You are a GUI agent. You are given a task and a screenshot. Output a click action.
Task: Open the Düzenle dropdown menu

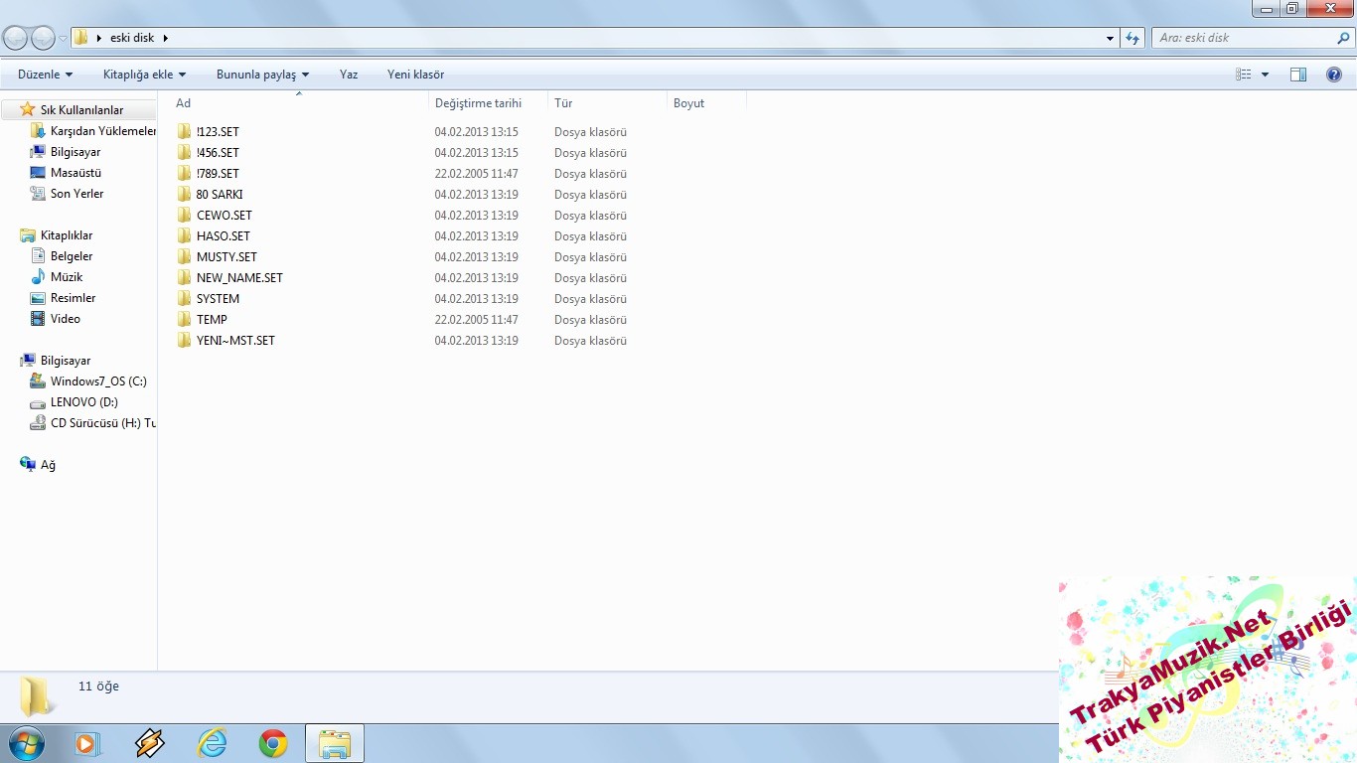click(x=45, y=75)
